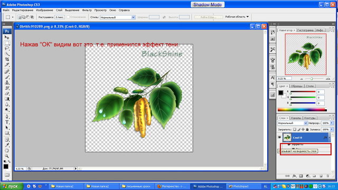Select the Healing Brush tool
This screenshot has width=338, height=190.
[7, 72]
